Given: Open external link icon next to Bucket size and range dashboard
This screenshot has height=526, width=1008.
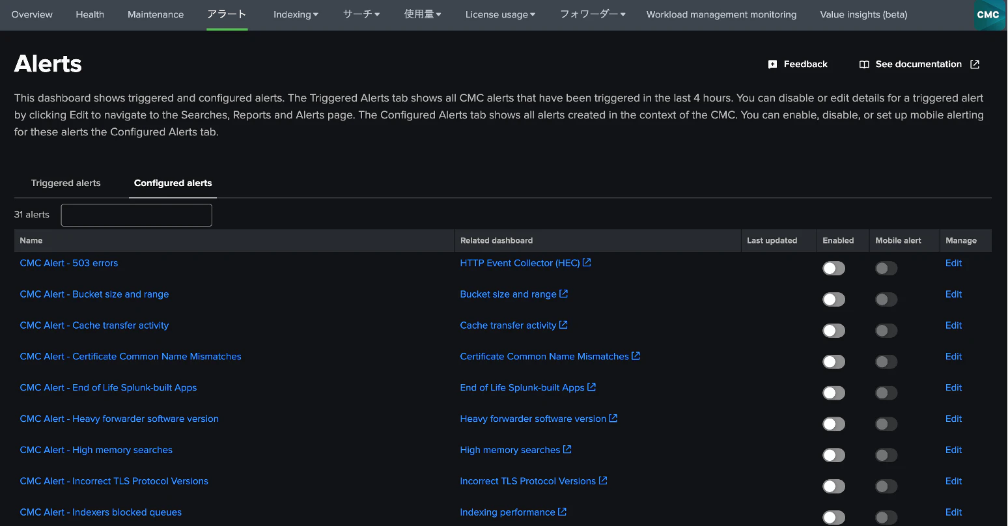Looking at the screenshot, I should click(564, 294).
